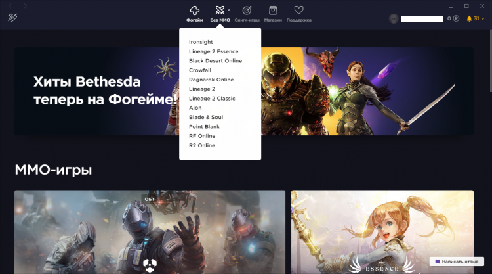Select Black Desert Online from the list

point(215,60)
